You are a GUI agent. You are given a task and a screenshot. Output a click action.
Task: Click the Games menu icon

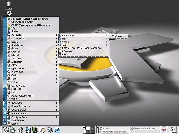tap(9, 49)
